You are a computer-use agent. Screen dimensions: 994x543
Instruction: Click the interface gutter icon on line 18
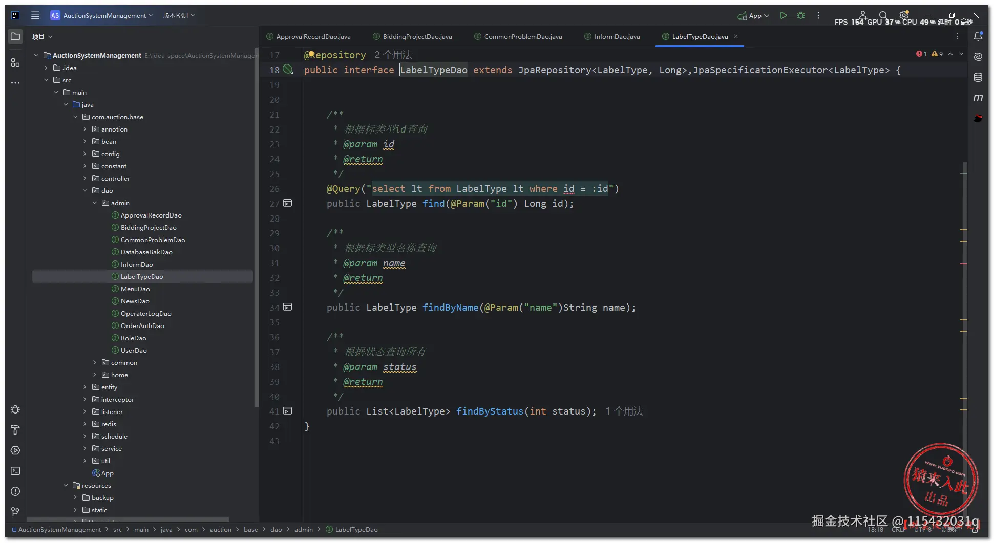click(288, 70)
